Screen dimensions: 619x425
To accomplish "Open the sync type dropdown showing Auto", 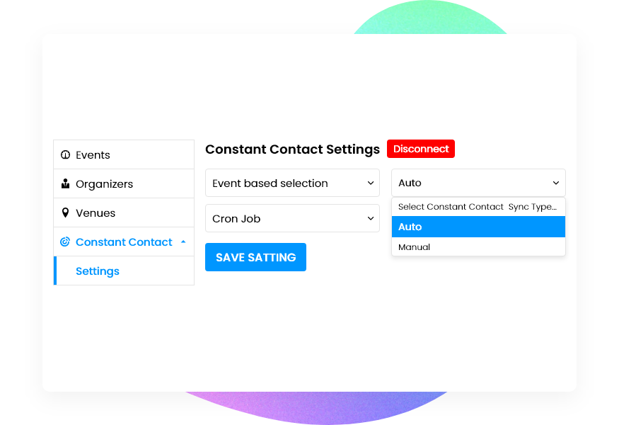I will [478, 183].
